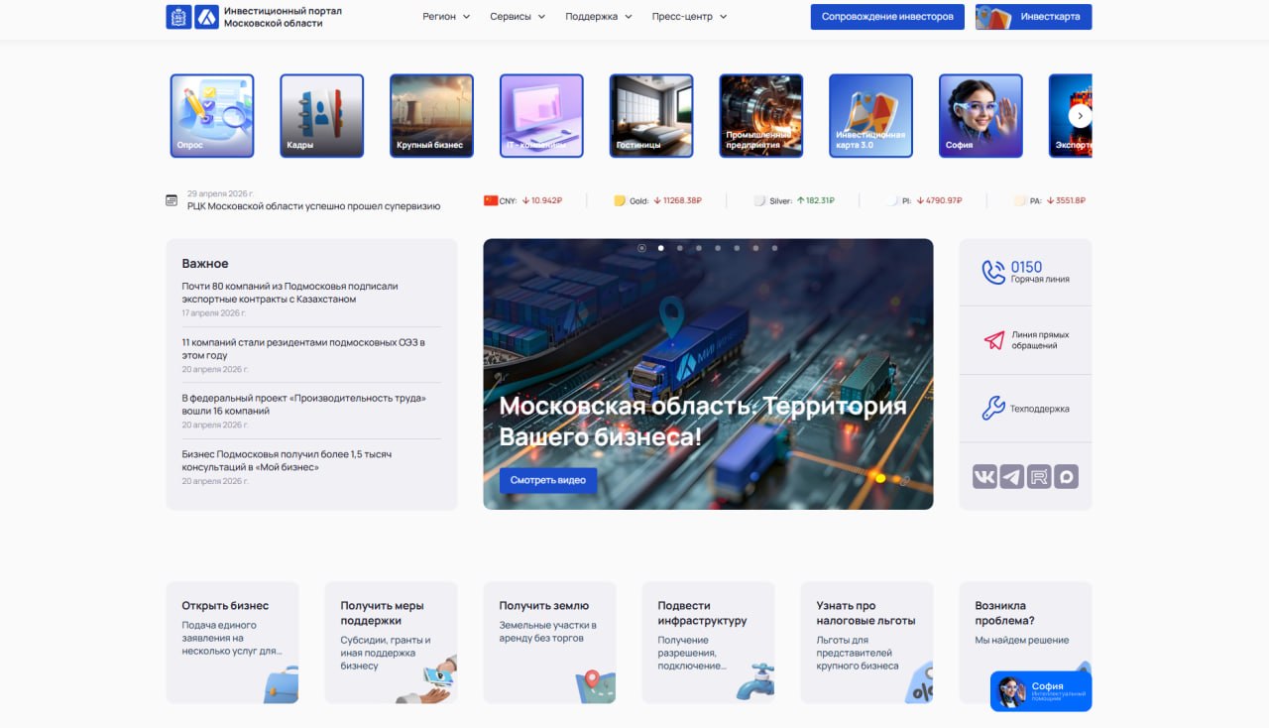Open the Гостиницы story thumbnail
1269x728 pixels.
650,116
